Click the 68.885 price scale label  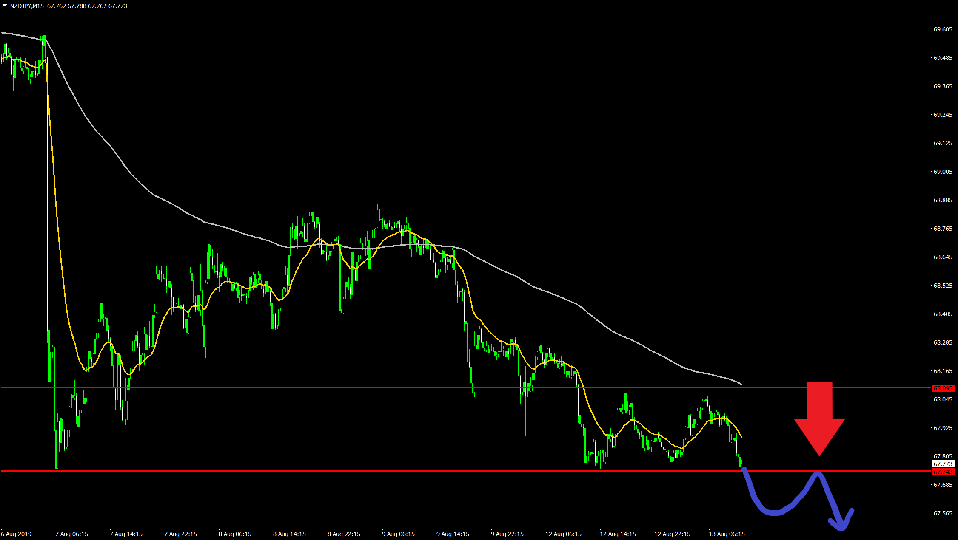[943, 200]
